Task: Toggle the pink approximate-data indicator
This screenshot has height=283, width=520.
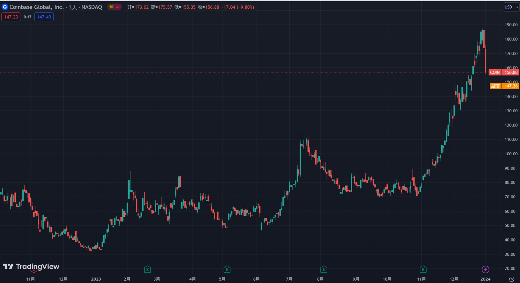Action: coord(118,7)
